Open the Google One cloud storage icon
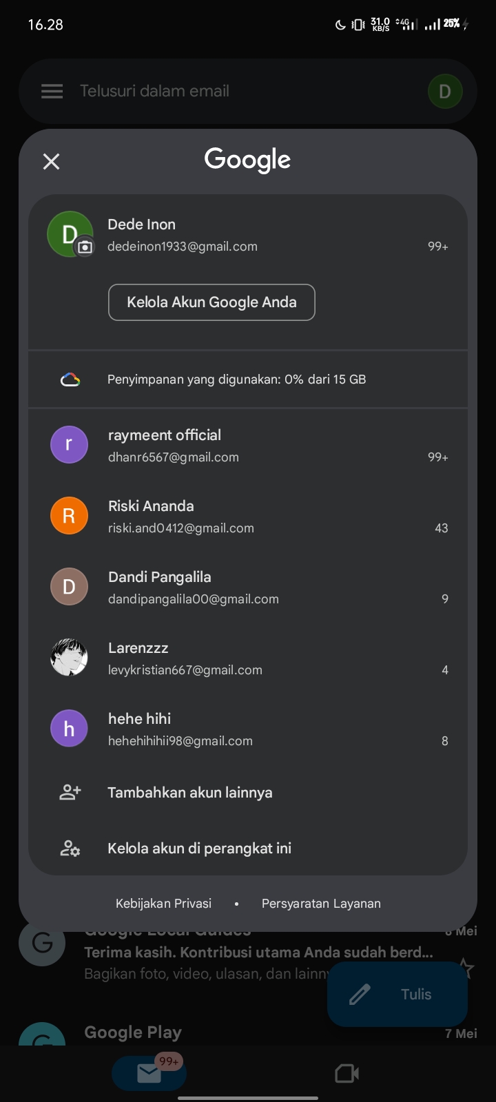Viewport: 496px width, 1102px height. point(70,380)
